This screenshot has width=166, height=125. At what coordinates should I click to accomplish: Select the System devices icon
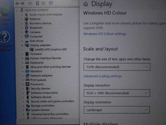click(x=28, y=110)
